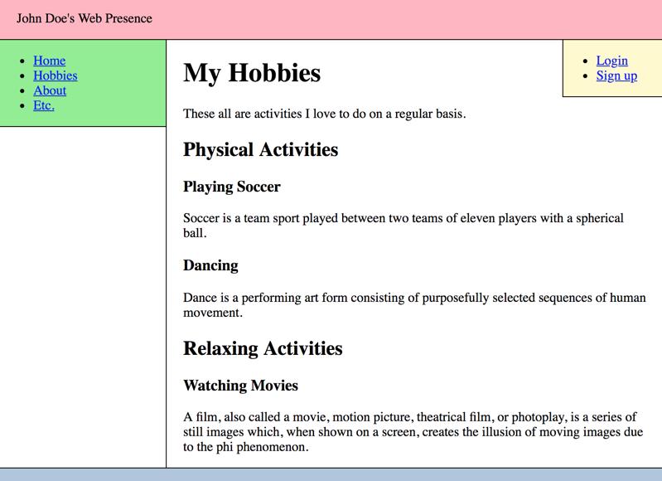Viewport: 662px width, 481px height.
Task: Go to the Hobbies page link
Action: point(55,75)
